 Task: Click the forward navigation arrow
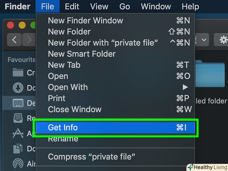[29, 40]
